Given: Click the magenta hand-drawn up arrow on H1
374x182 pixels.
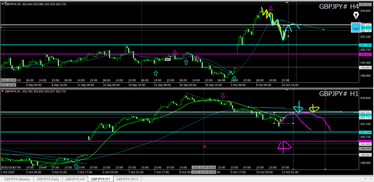Looking at the screenshot, I should [x=284, y=146].
